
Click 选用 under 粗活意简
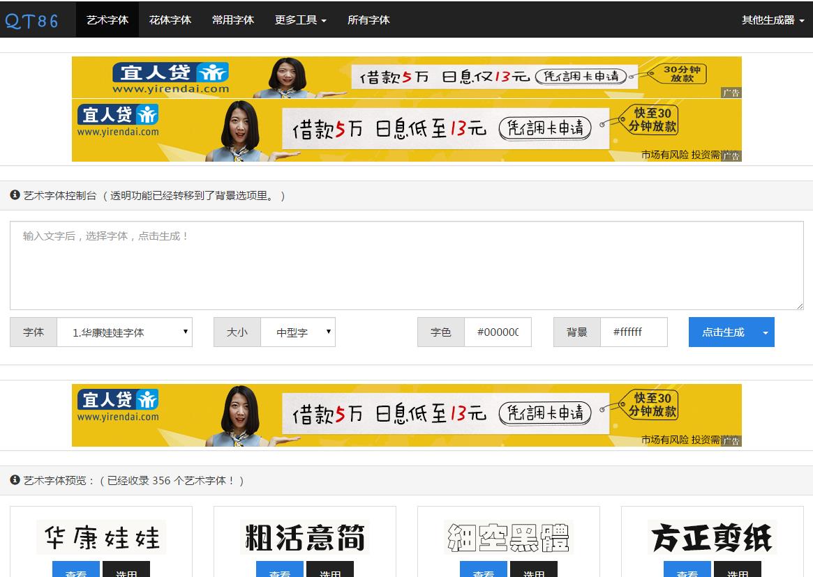pos(330,569)
